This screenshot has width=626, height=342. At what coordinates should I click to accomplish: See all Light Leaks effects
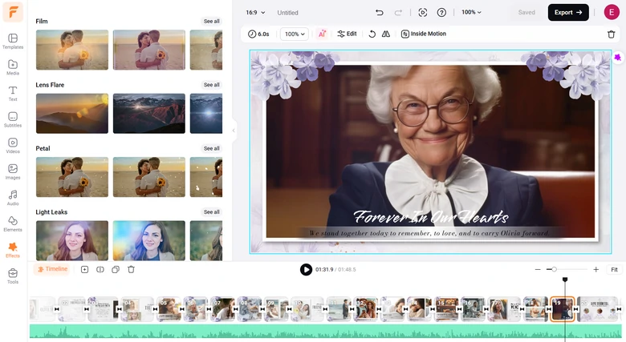point(212,212)
